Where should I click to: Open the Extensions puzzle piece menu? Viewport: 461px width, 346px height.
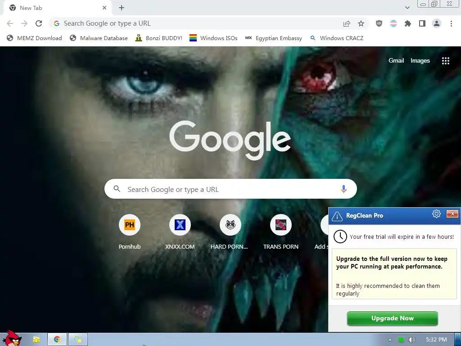coord(408,23)
